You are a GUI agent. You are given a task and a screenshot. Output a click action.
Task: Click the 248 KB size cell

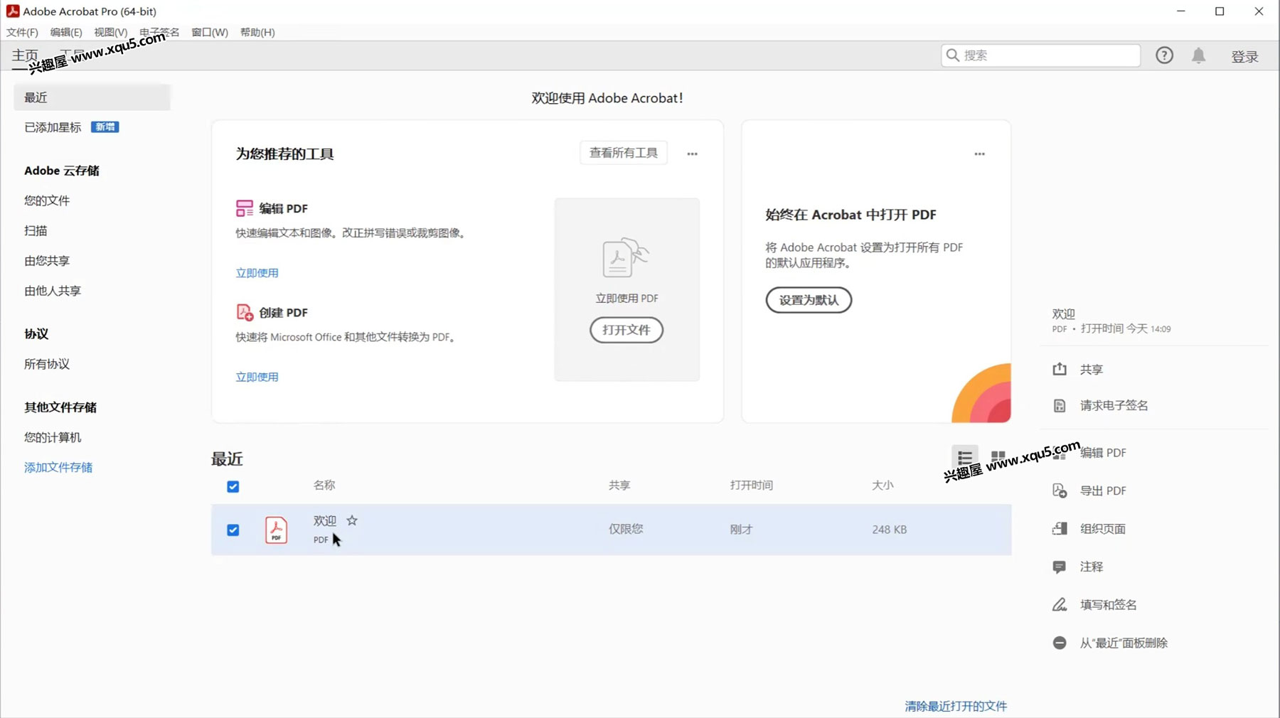click(x=890, y=530)
